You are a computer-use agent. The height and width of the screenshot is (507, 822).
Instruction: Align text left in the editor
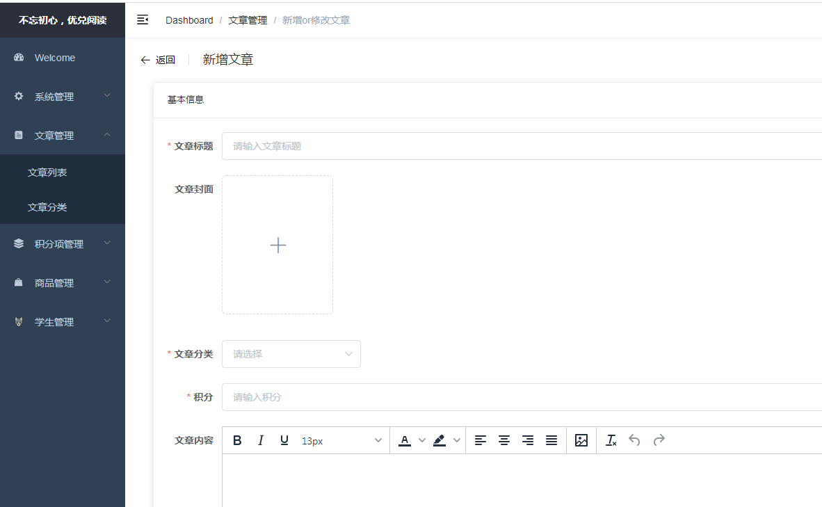481,440
